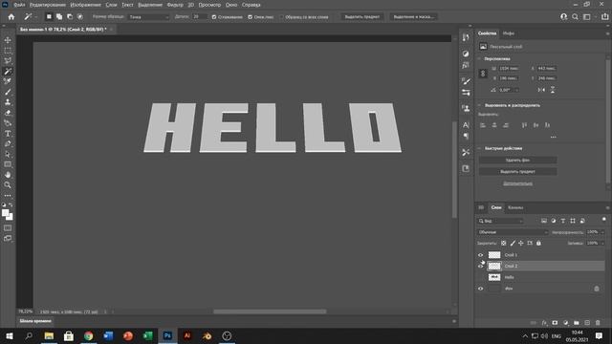Select the Rectangle shape tool
612x344 pixels.
click(8, 164)
